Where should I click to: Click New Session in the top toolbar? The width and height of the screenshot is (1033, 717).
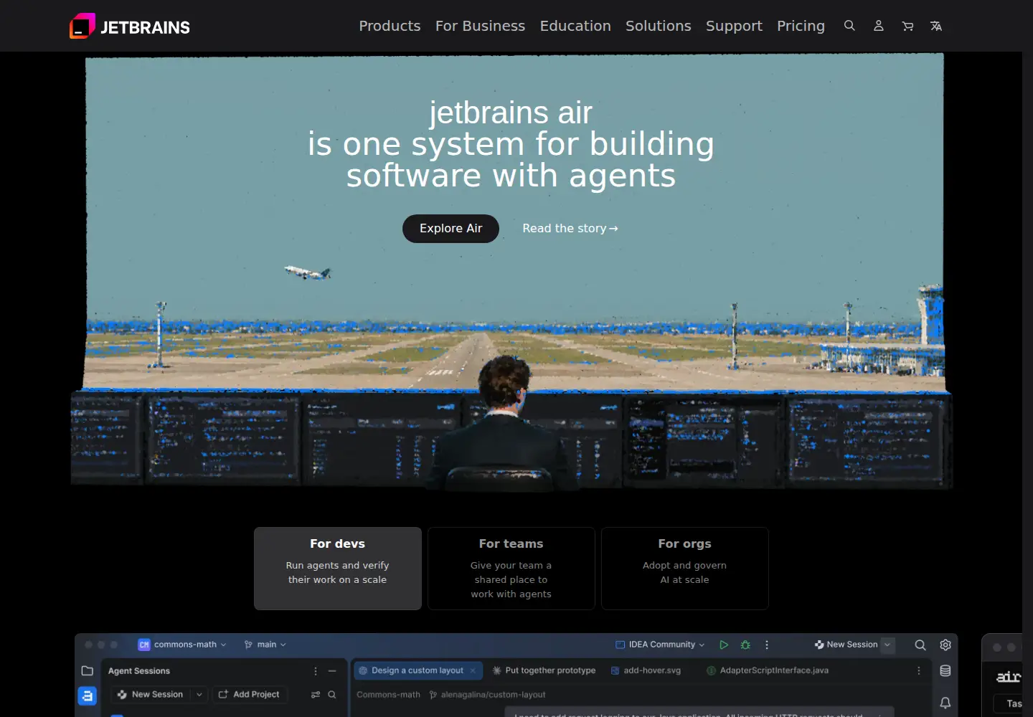click(846, 645)
